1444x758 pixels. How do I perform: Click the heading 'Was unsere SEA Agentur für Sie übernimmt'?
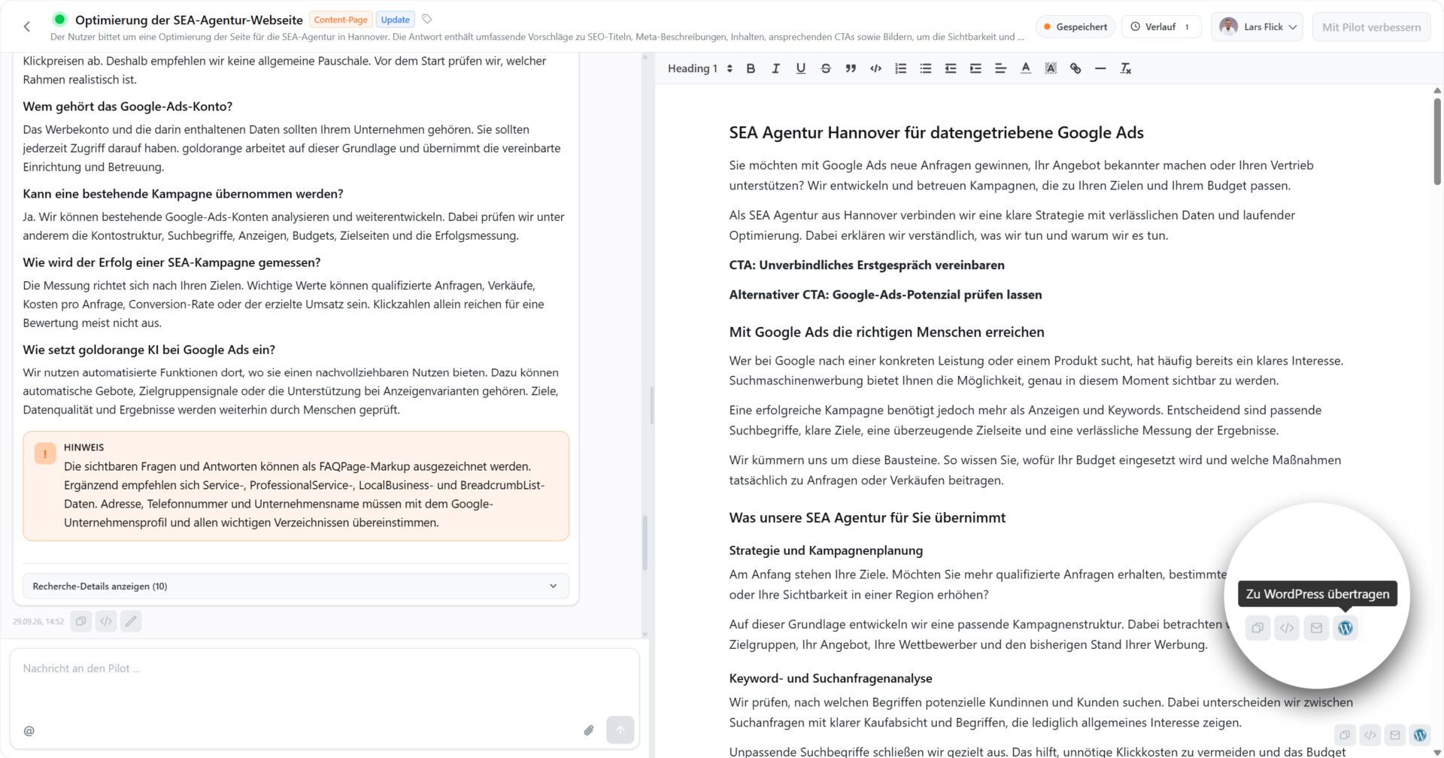[867, 517]
